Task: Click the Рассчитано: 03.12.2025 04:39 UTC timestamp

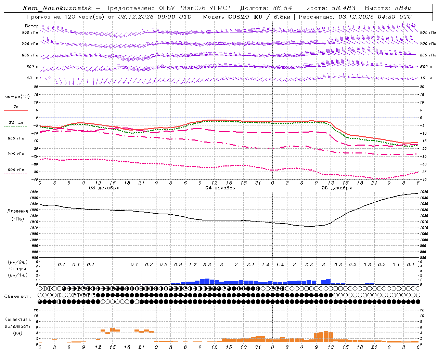Action: [x=355, y=17]
